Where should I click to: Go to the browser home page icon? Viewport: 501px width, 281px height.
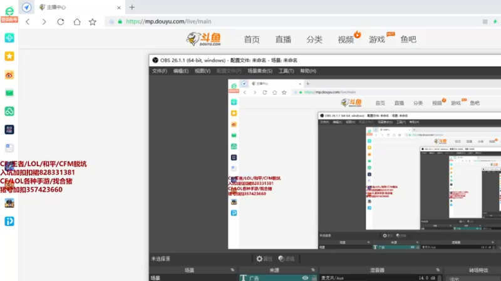pos(77,22)
